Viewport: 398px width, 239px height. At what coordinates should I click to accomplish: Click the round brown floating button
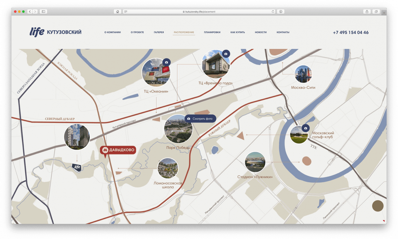click(x=378, y=206)
